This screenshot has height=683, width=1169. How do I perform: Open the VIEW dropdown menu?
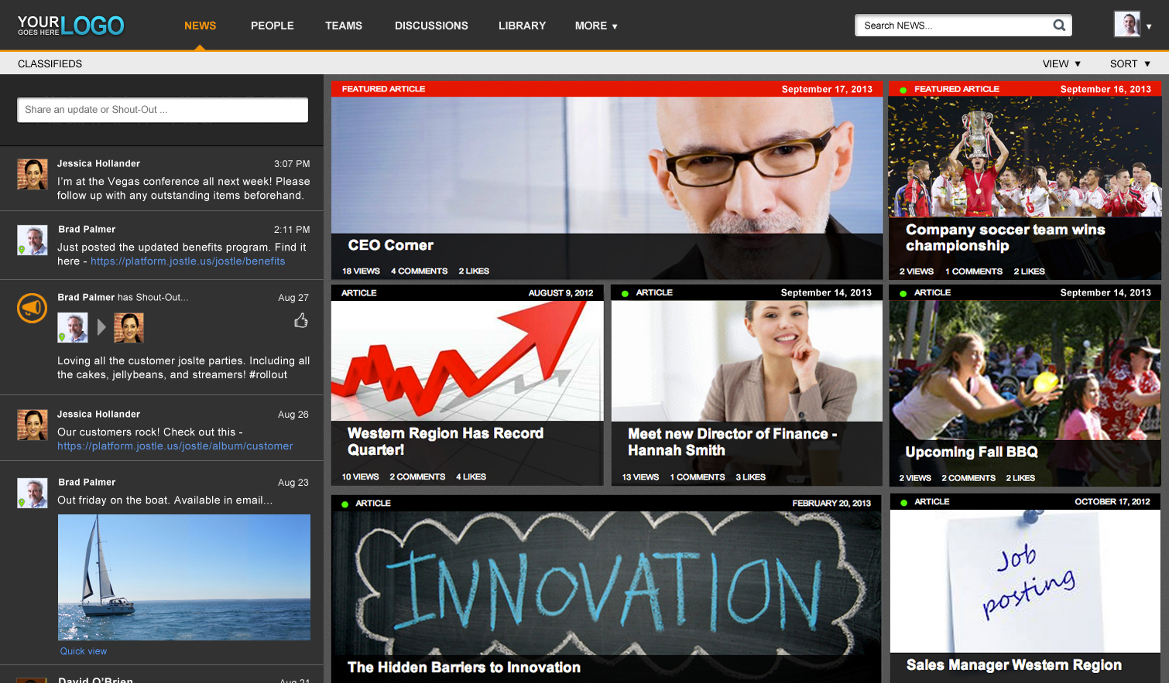pos(1061,63)
